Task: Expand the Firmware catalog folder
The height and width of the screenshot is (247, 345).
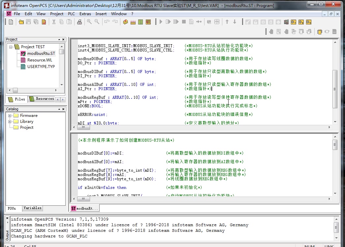Action: click(x=10, y=116)
